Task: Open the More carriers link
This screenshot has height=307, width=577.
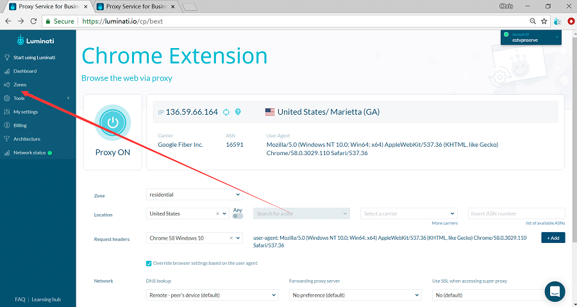Action: 444,223
